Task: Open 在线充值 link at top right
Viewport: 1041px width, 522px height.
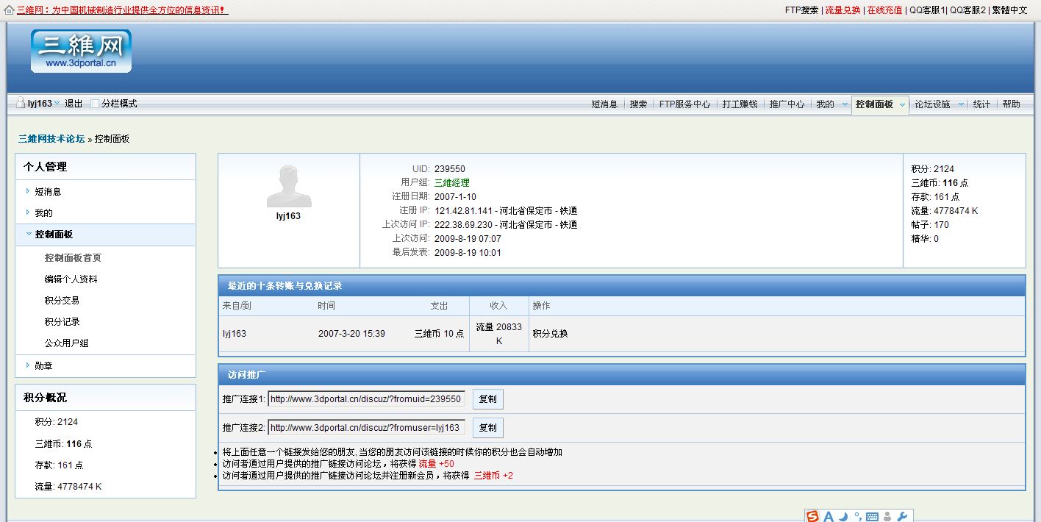Action: 884,10
